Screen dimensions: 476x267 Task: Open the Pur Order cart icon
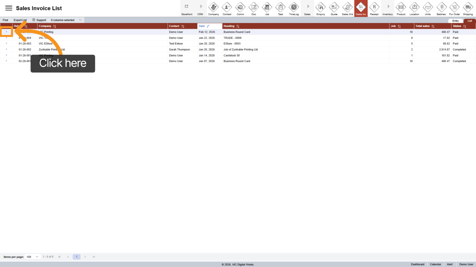pos(454,7)
